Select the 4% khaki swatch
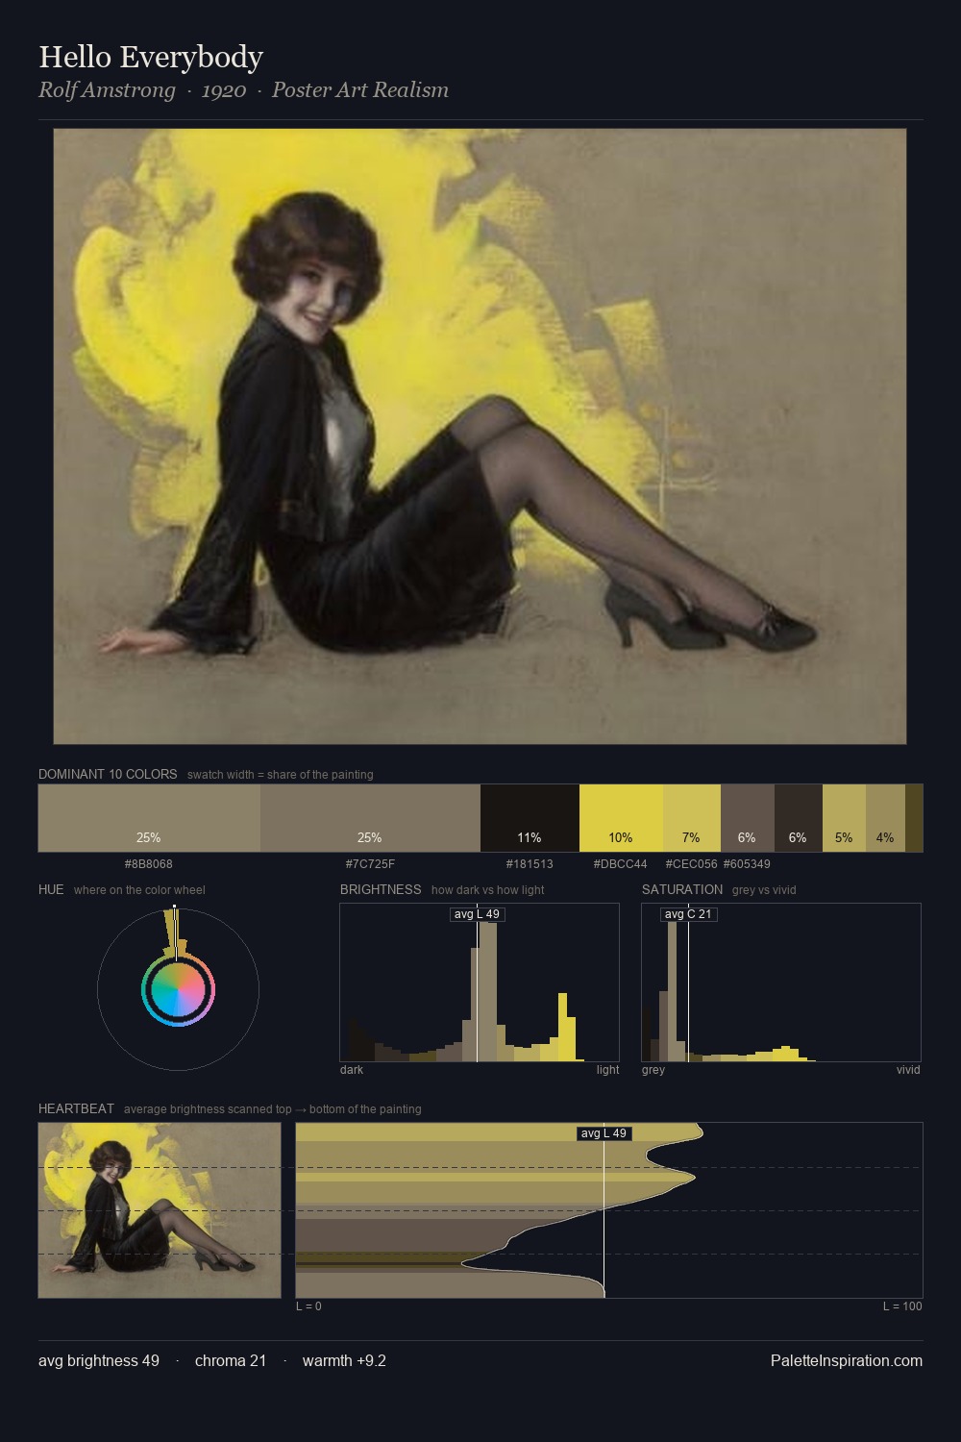Viewport: 961px width, 1442px height. click(885, 818)
